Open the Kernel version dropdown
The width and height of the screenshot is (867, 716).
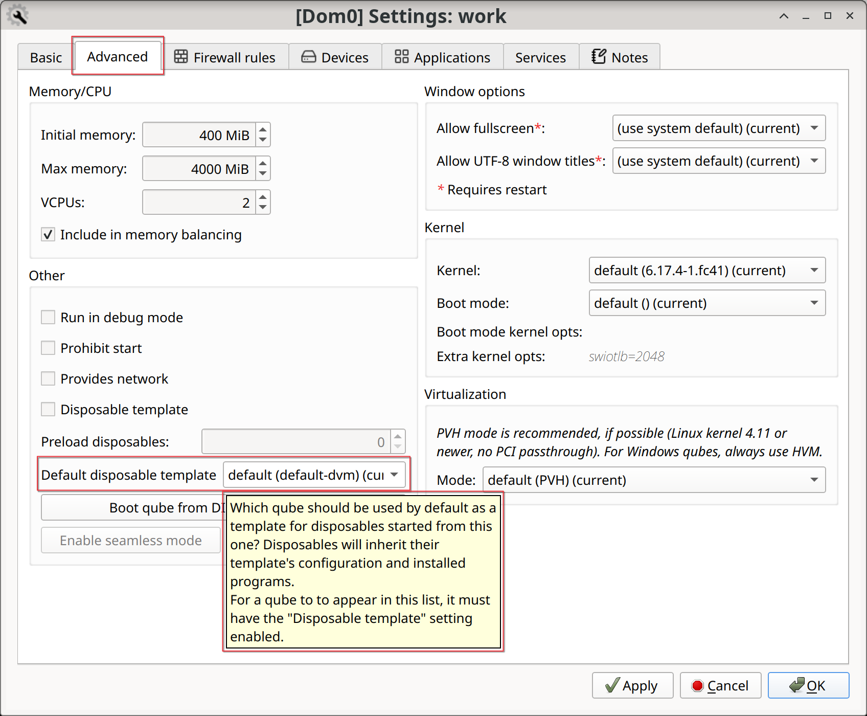pyautogui.click(x=706, y=270)
